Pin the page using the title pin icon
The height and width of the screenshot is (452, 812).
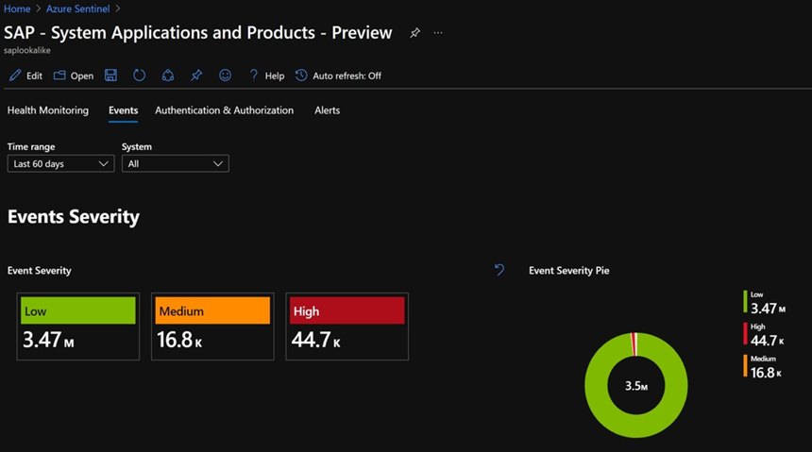(414, 33)
